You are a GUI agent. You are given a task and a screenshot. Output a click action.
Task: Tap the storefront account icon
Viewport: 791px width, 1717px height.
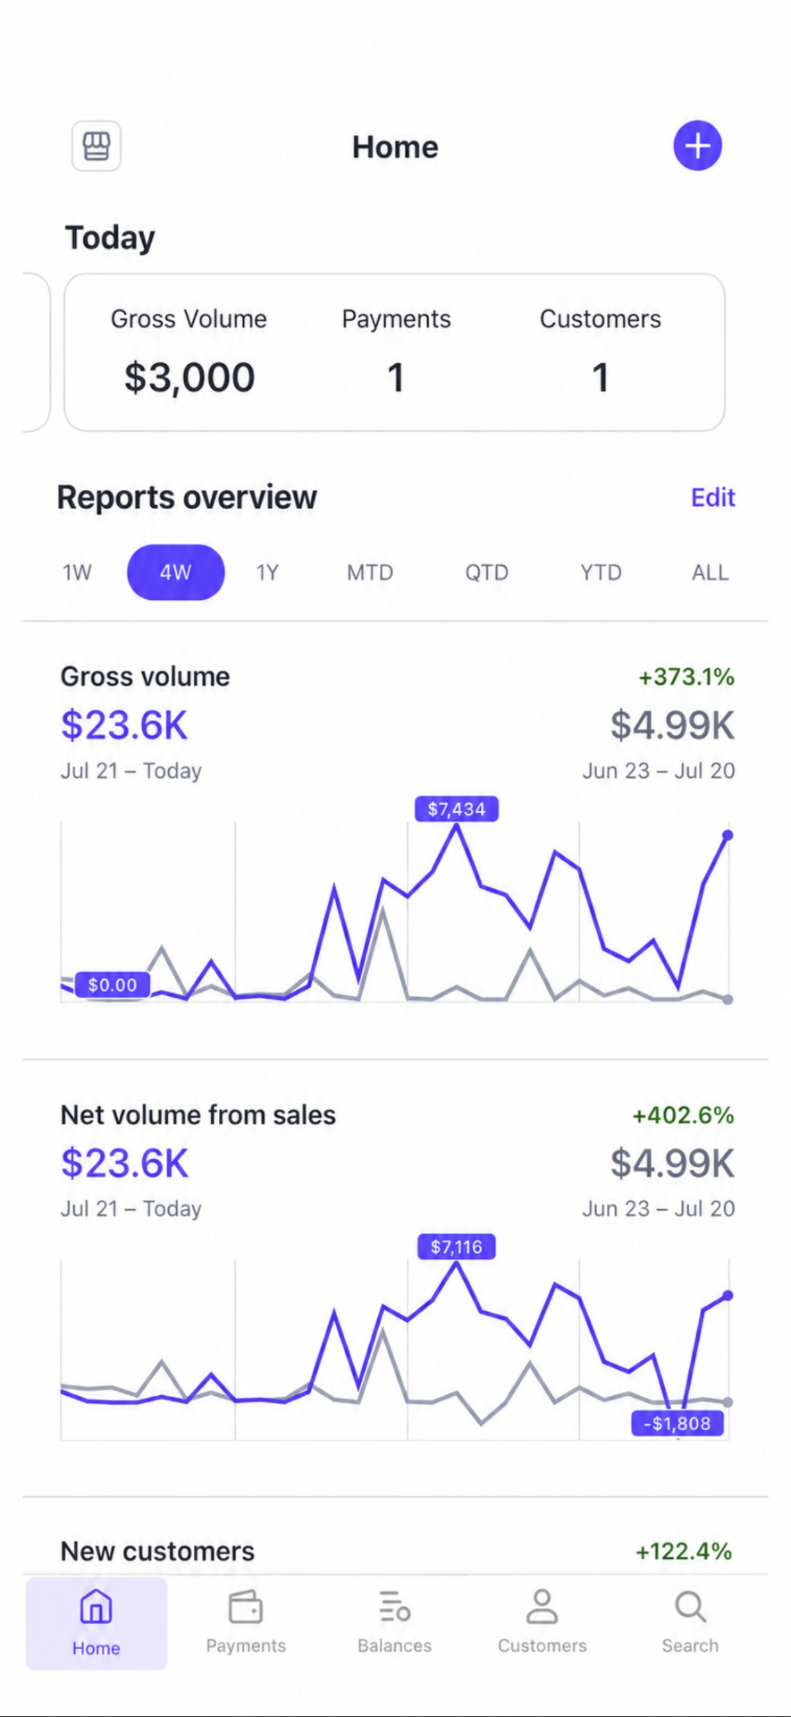pos(97,146)
